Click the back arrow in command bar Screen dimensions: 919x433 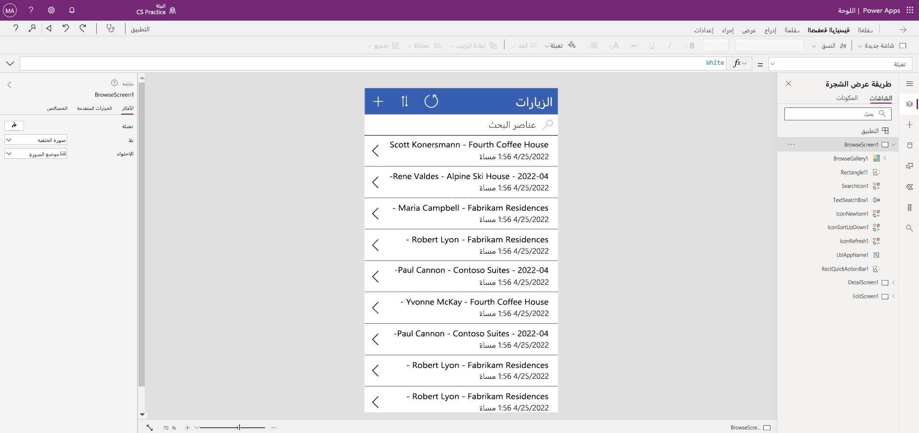click(903, 30)
